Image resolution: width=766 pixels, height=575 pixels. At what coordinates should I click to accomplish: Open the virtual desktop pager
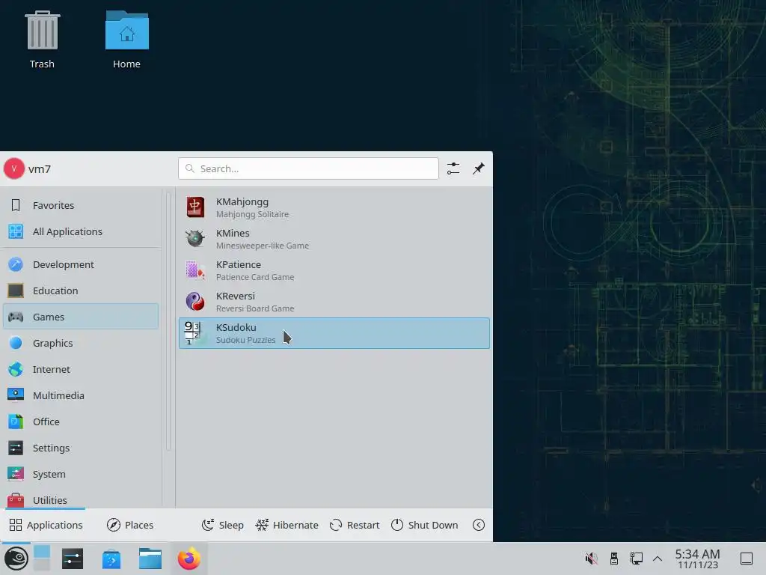click(x=42, y=558)
